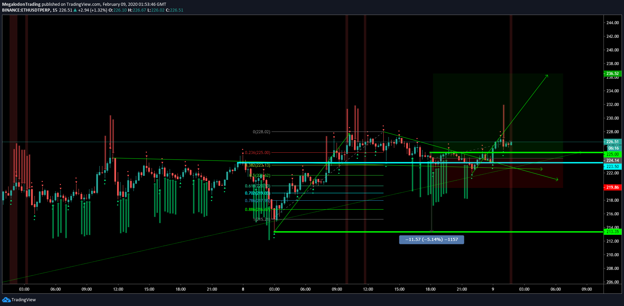Click the 230.00 price axis label
The image size is (624, 306).
[612, 118]
